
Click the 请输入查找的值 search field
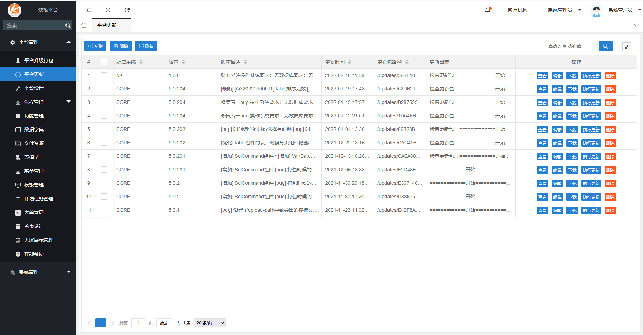click(x=570, y=46)
